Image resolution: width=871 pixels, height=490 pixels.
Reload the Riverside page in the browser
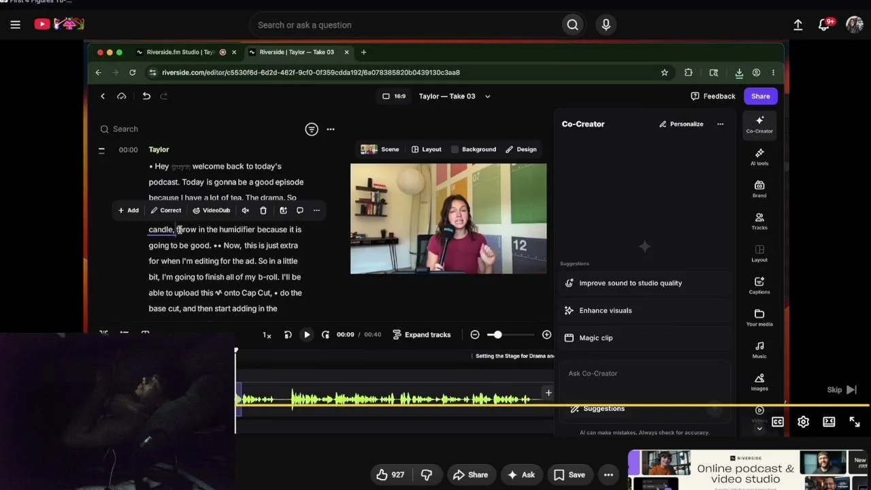click(132, 72)
